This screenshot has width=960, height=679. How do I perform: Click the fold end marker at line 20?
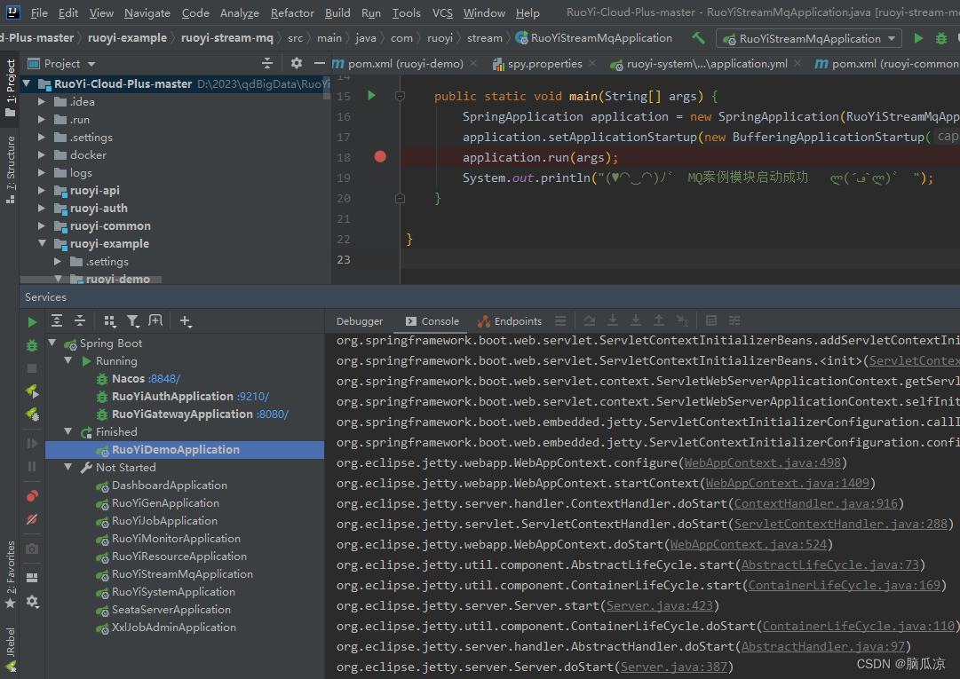400,198
